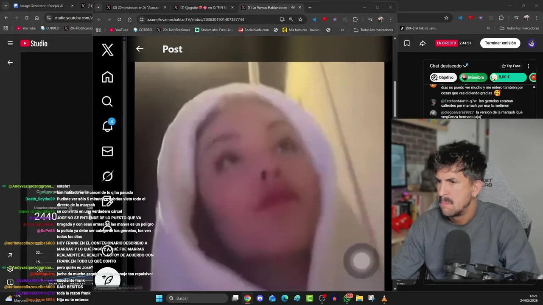This screenshot has height=305, width=543.
Task: Open Mis facturas - Invoic... bookmark
Action: coord(302,30)
